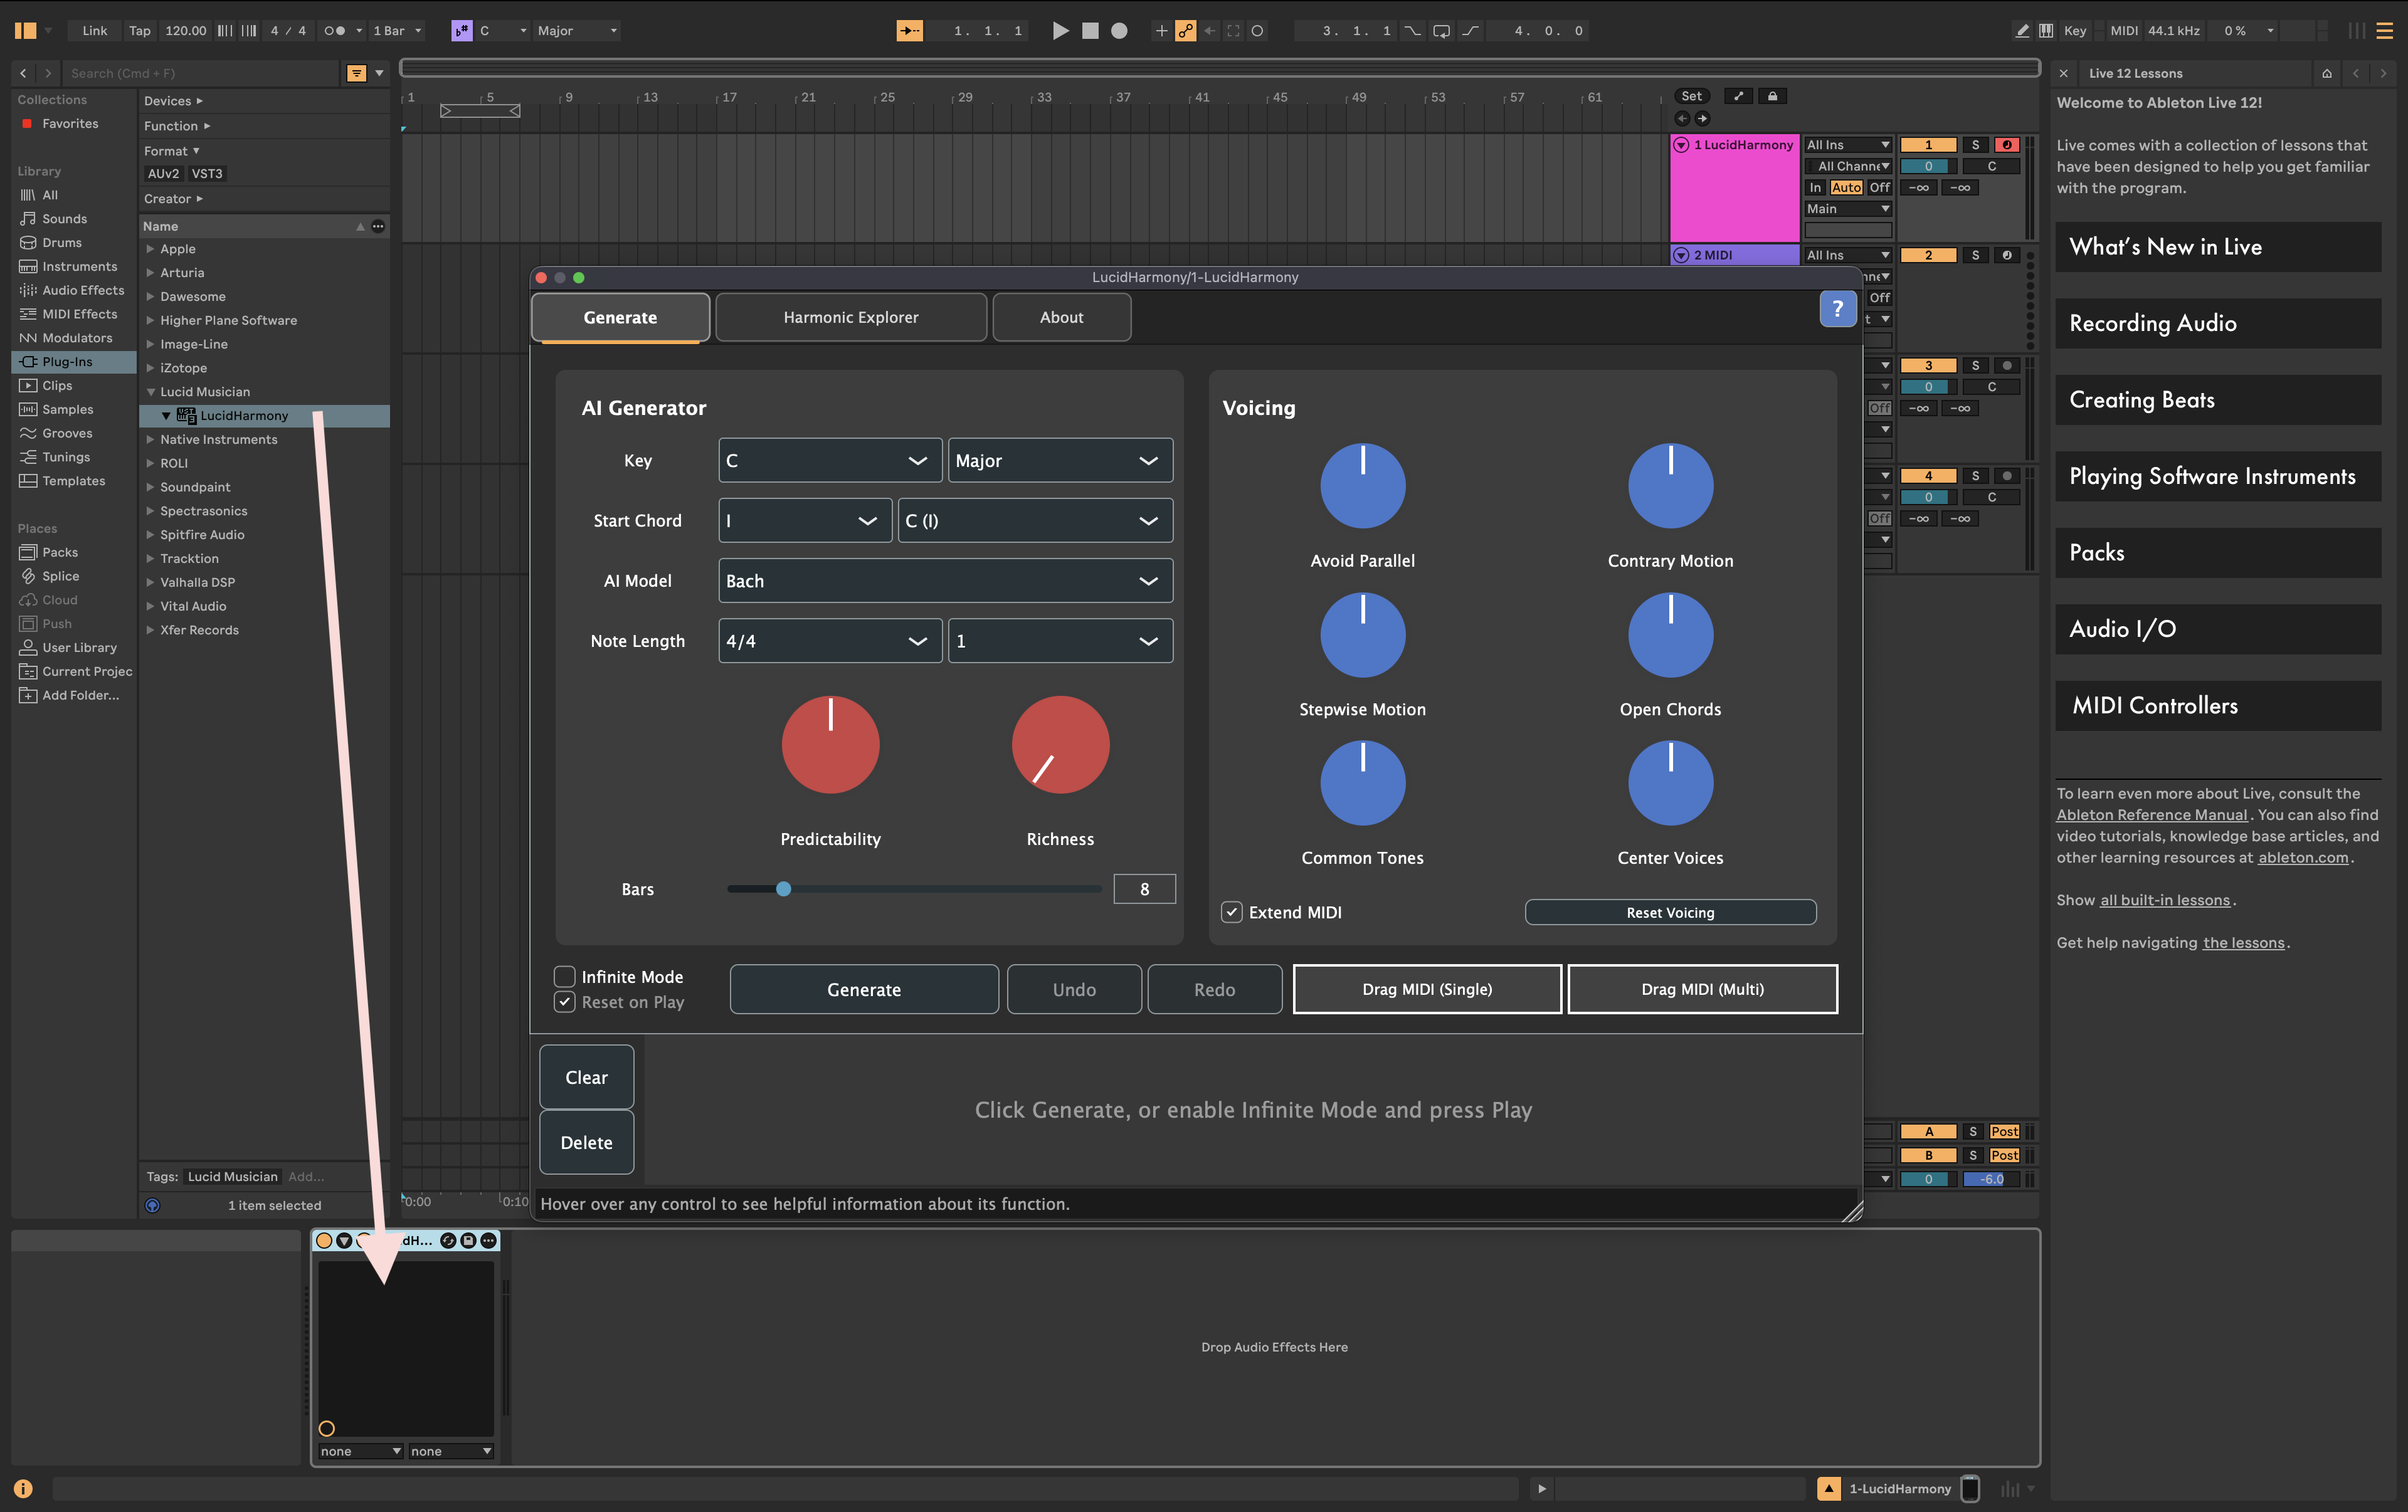Open the Major scale dropdown in AI Generator
The image size is (2408, 1512).
click(x=1060, y=459)
